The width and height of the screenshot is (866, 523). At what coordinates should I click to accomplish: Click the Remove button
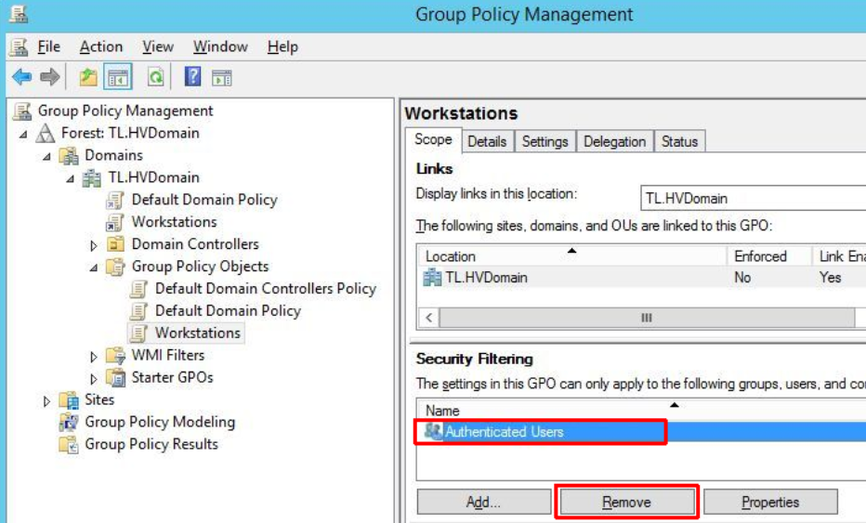(x=626, y=502)
